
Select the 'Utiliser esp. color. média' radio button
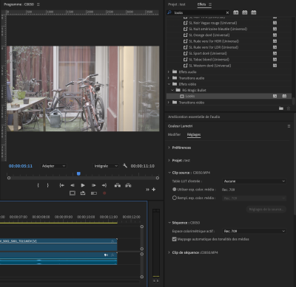coord(175,190)
